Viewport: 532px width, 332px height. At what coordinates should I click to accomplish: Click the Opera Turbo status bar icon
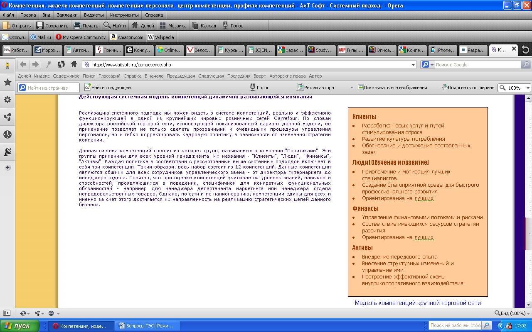[51, 313]
